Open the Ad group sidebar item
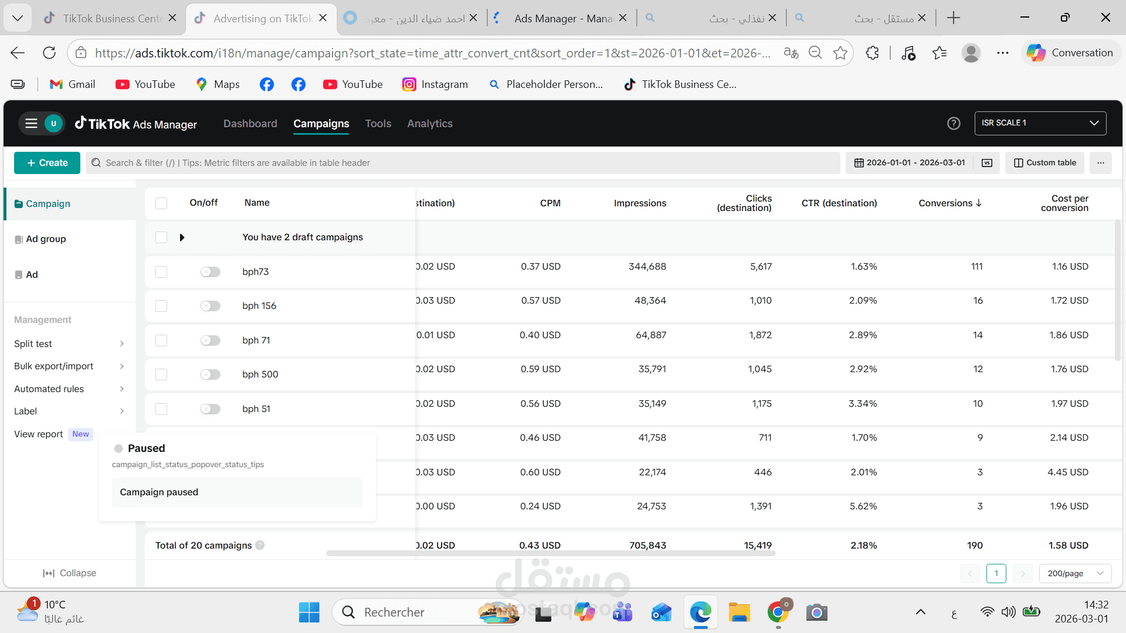The height and width of the screenshot is (633, 1126). click(46, 239)
